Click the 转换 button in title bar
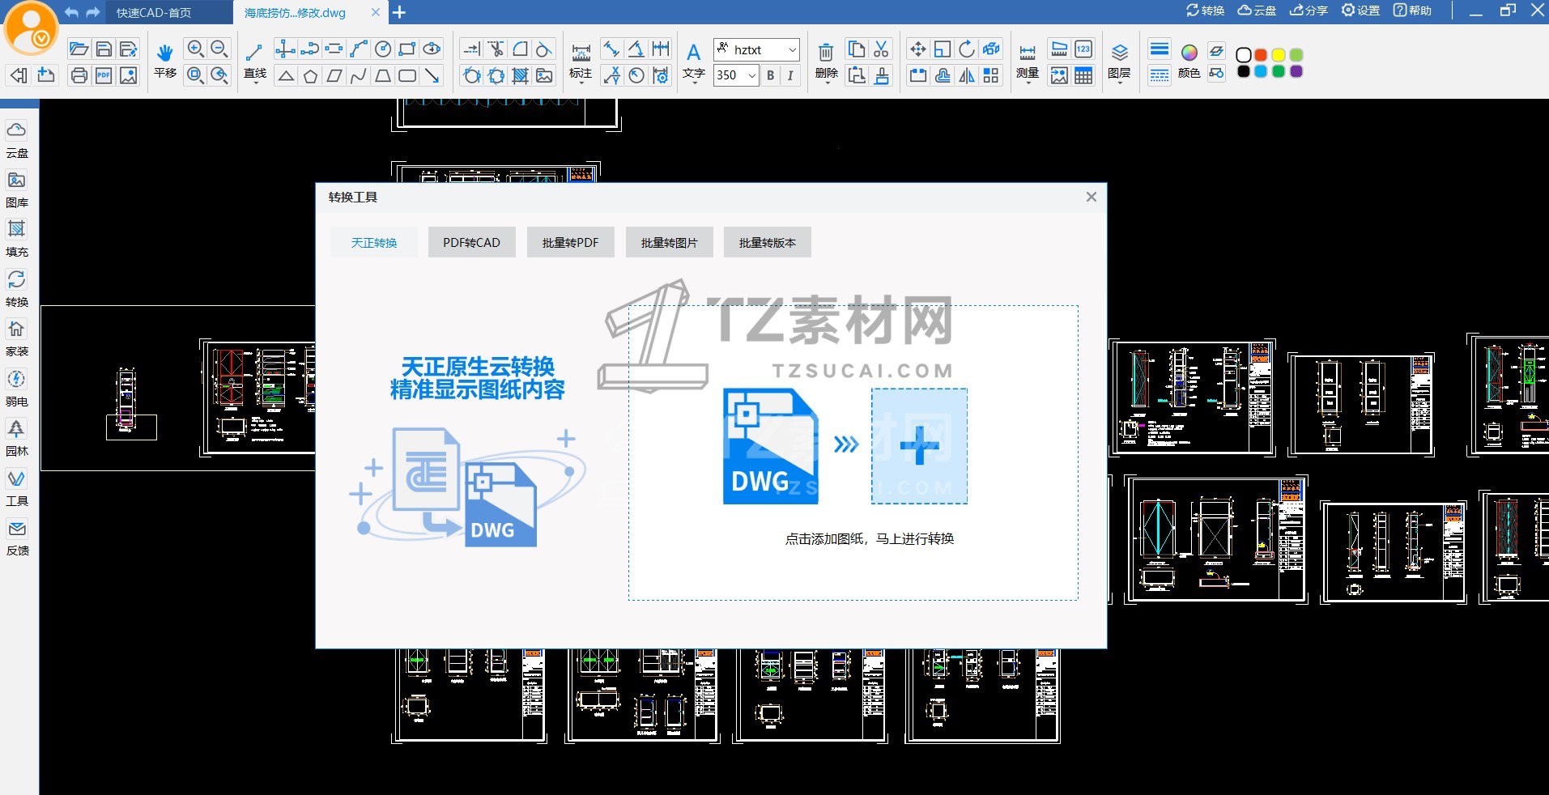Image resolution: width=1549 pixels, height=795 pixels. tap(1205, 11)
